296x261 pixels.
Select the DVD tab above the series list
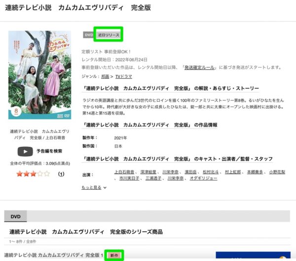click(15, 217)
